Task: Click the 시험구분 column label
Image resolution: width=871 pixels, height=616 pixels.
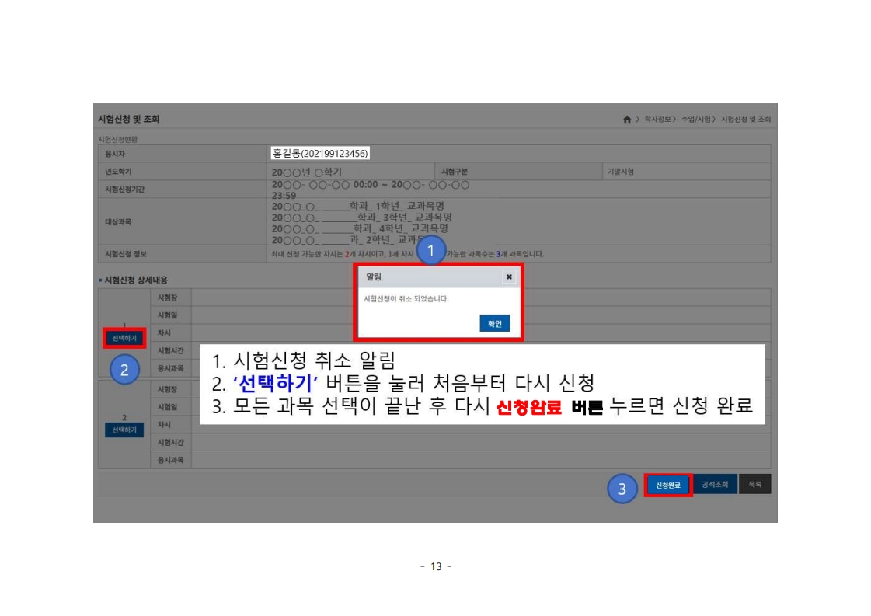Action: [455, 172]
